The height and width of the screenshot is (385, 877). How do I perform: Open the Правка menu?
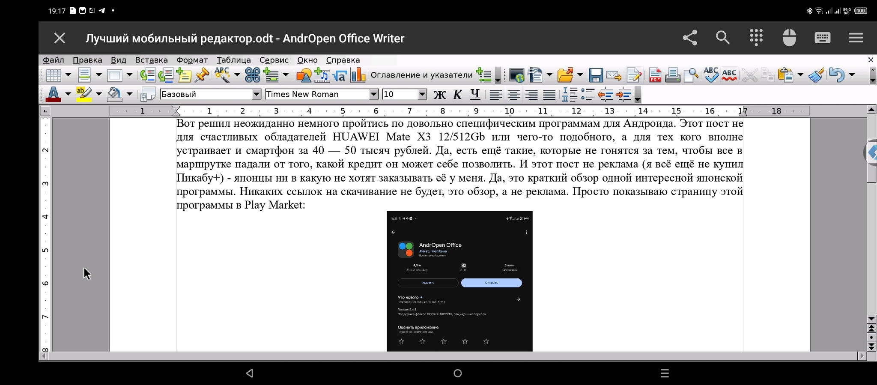coord(87,60)
